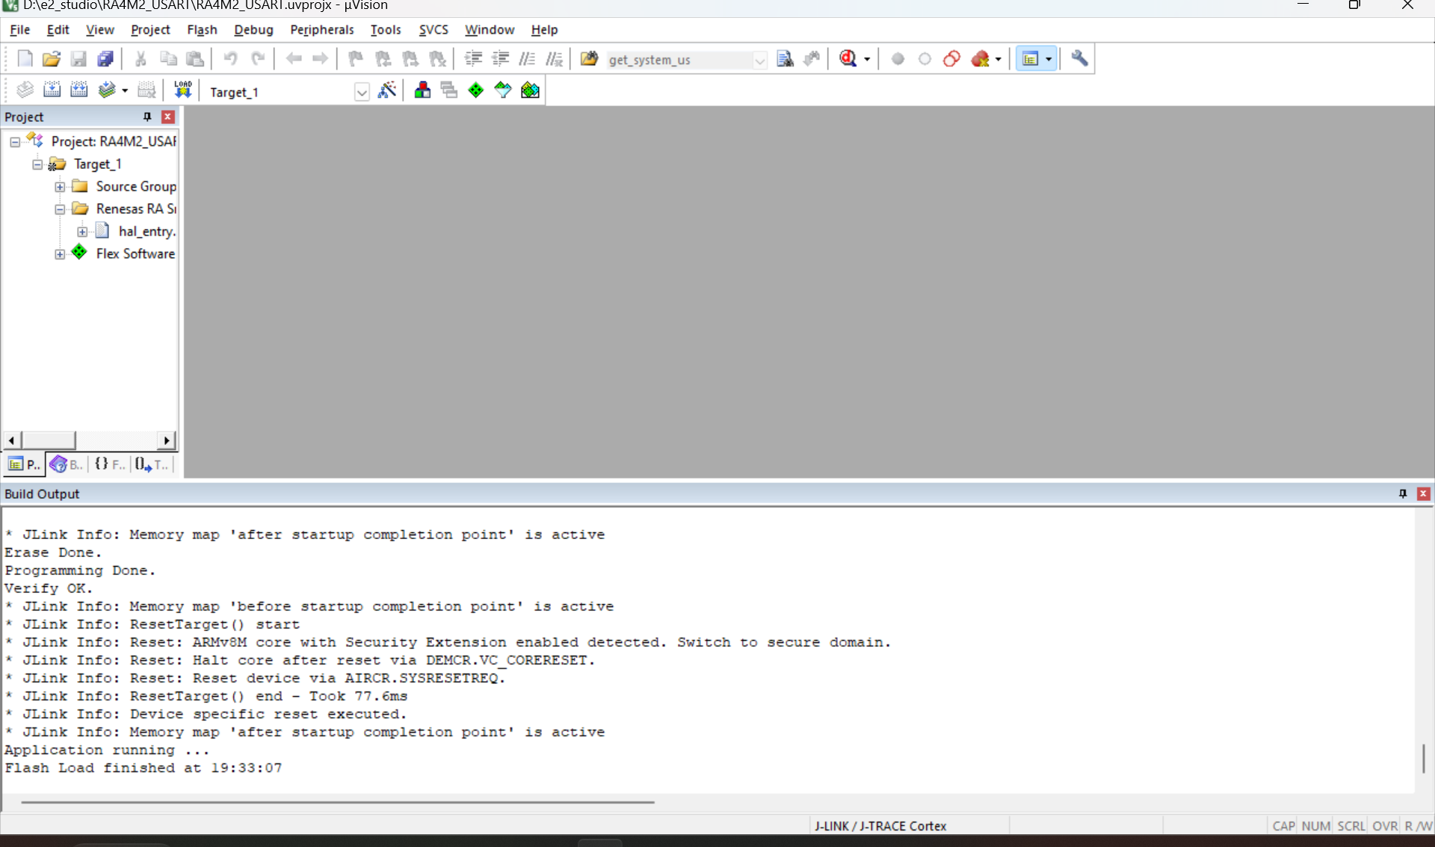Select the hal_entry file in tree
This screenshot has height=847, width=1435.
pos(146,231)
